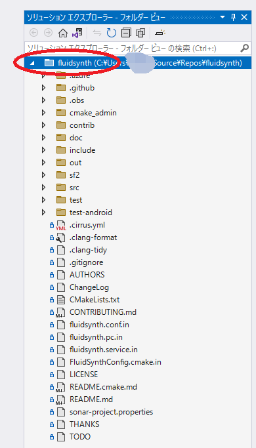
Task: Click the Solution Explorer search box
Action: [133, 49]
